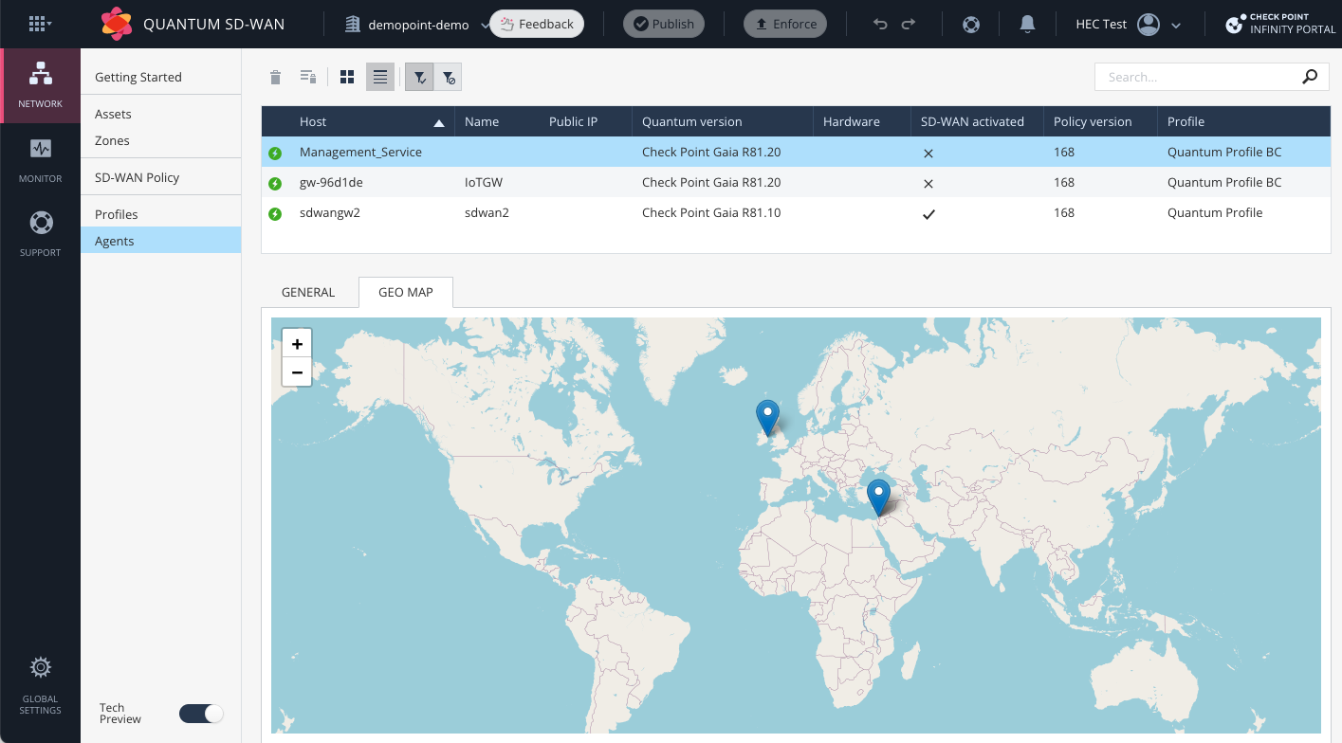
Task: Toggle the Tech Preview switch
Action: [201, 714]
